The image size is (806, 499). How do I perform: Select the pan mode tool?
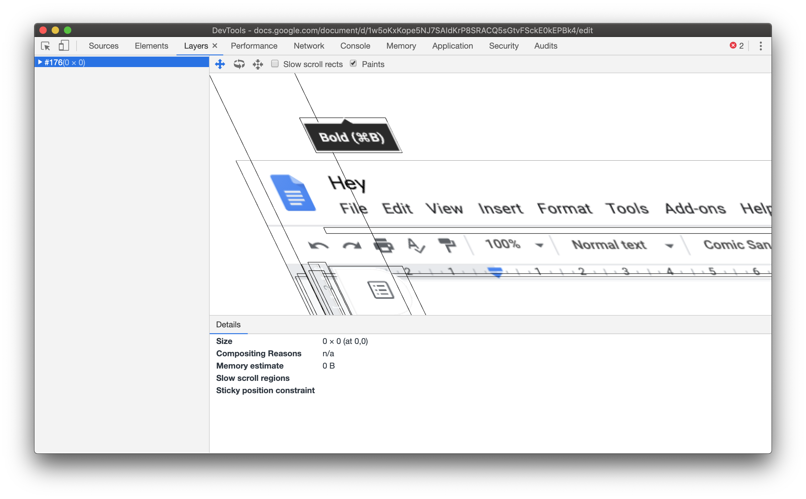point(220,64)
